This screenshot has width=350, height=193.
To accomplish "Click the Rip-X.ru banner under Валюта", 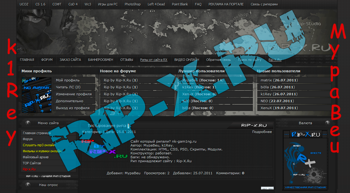I will click(305, 160).
